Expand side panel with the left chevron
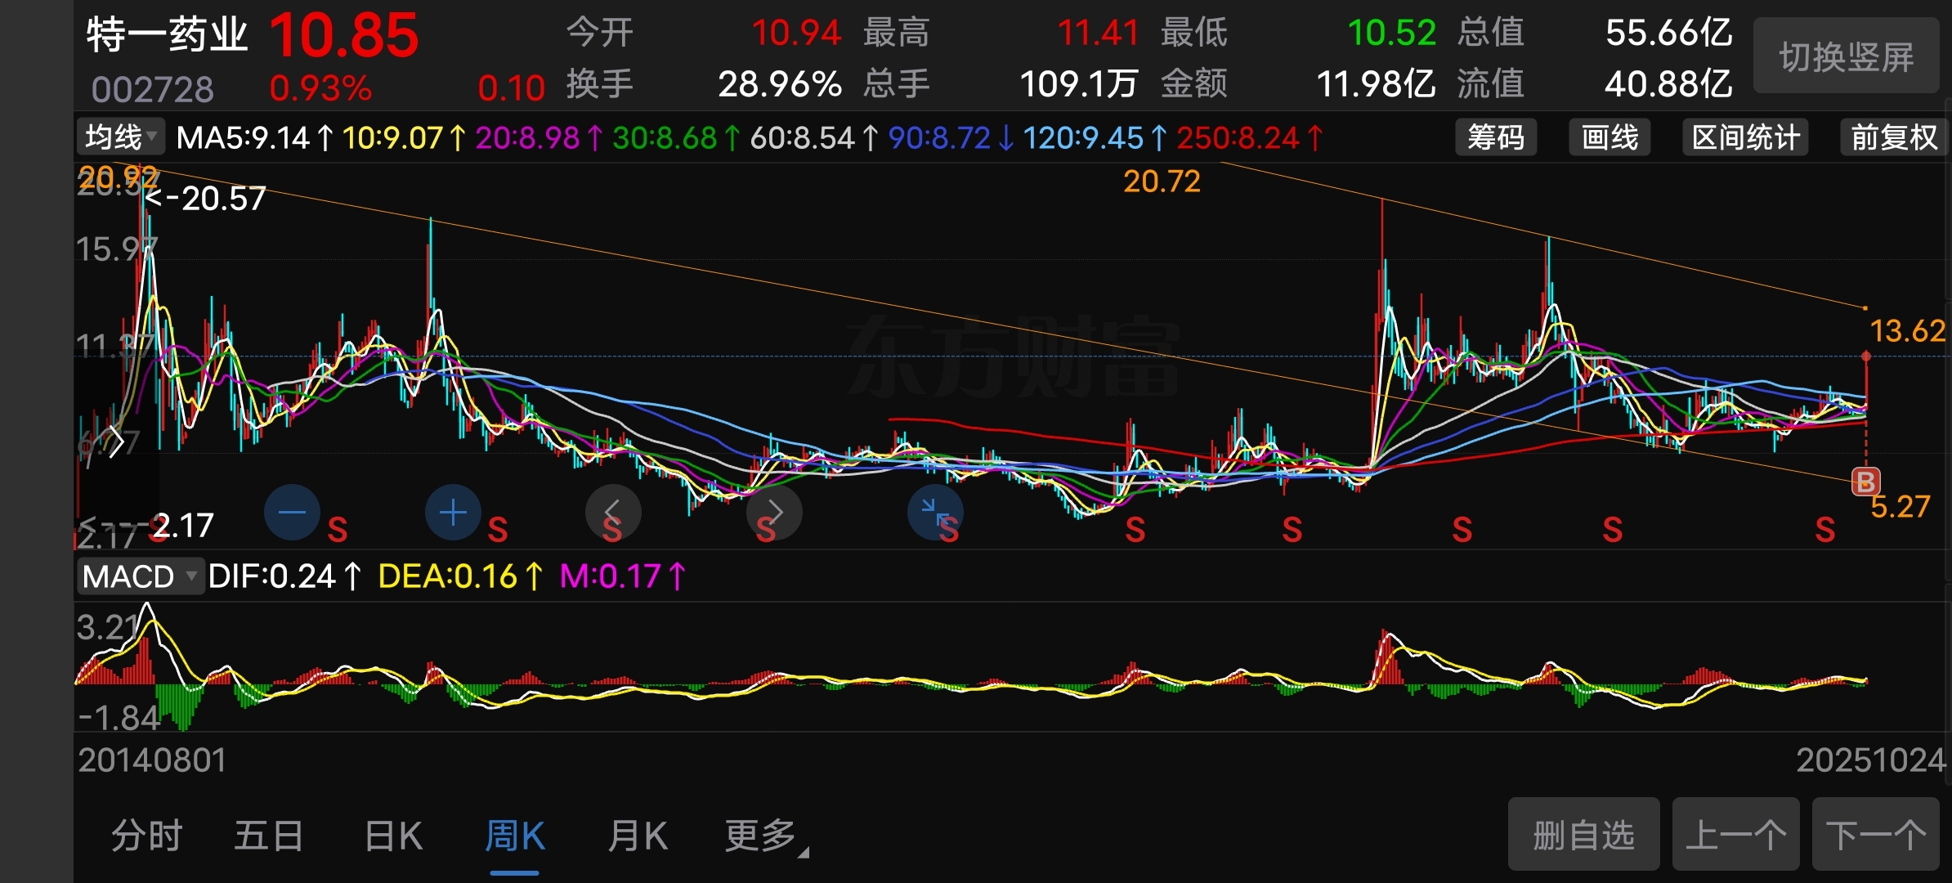1952x883 pixels. [x=115, y=442]
